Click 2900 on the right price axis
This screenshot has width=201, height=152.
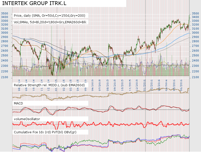pos(195,37)
